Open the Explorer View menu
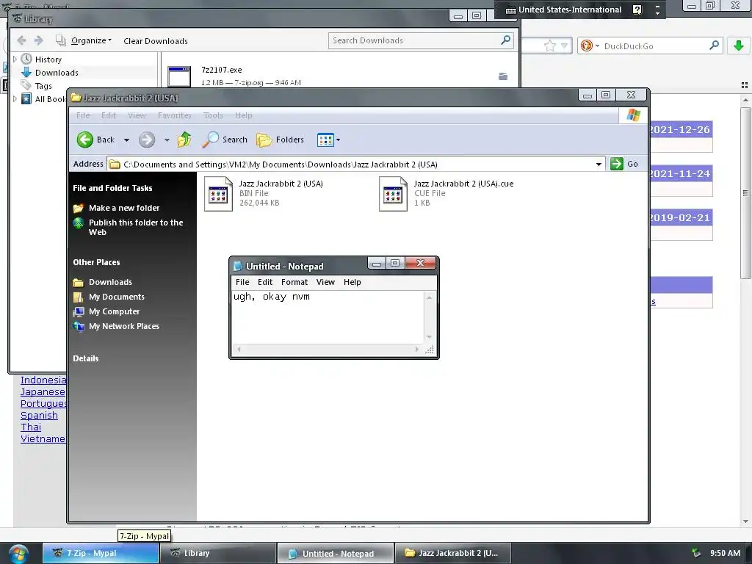Screen dimensions: 752x564 137,115
